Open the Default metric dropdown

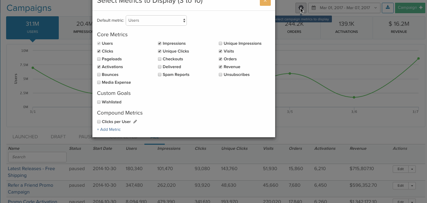pyautogui.click(x=156, y=20)
